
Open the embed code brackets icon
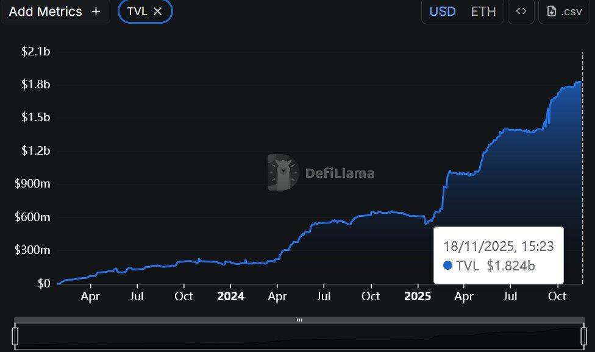521,12
